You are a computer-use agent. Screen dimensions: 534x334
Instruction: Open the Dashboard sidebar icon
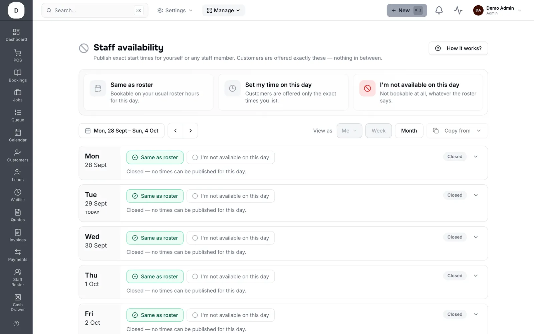pyautogui.click(x=16, y=35)
